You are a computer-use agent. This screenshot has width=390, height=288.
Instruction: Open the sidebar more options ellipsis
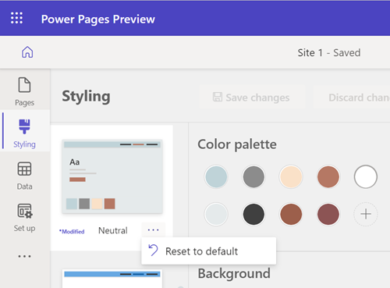coord(25,256)
